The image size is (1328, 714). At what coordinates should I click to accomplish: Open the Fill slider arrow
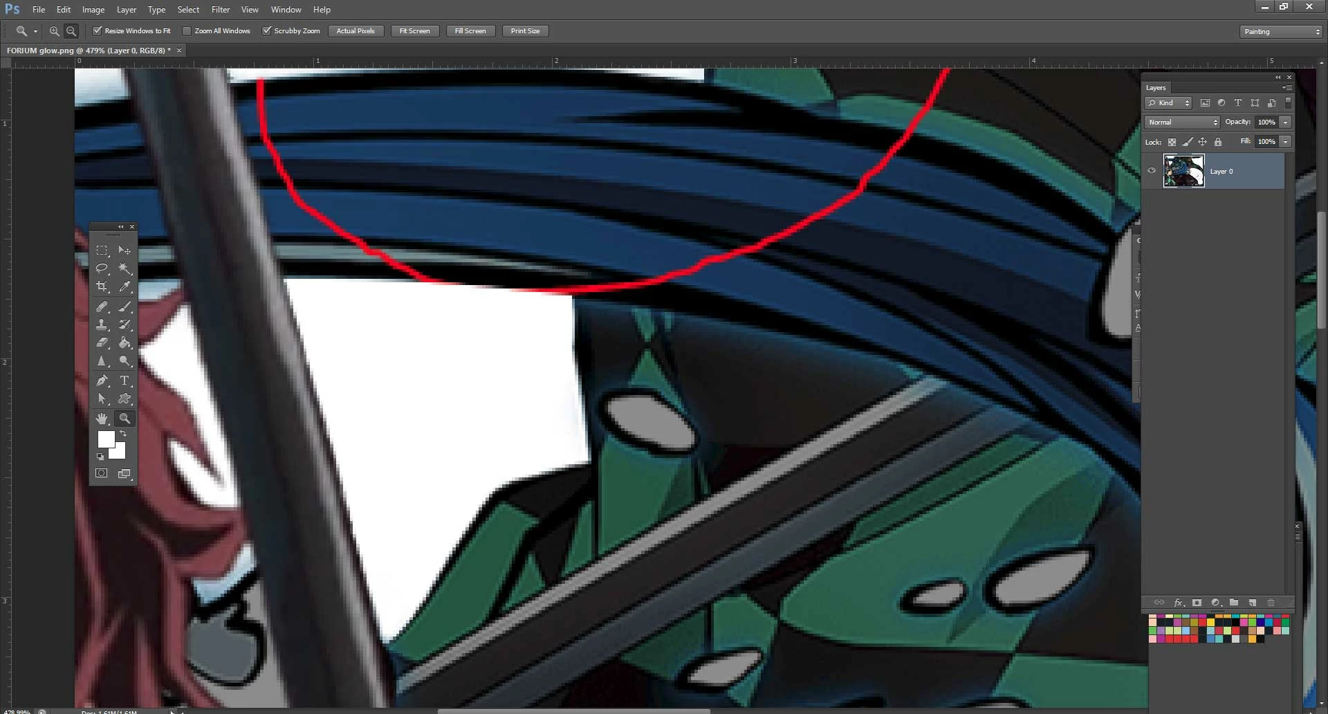(1285, 142)
